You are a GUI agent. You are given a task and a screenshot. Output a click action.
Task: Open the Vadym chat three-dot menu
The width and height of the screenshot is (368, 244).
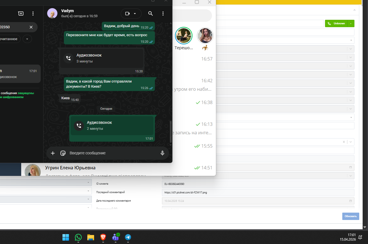pyautogui.click(x=163, y=14)
